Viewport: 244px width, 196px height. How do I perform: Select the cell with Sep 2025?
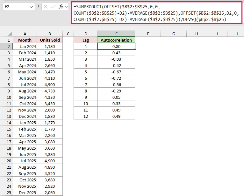25,174
